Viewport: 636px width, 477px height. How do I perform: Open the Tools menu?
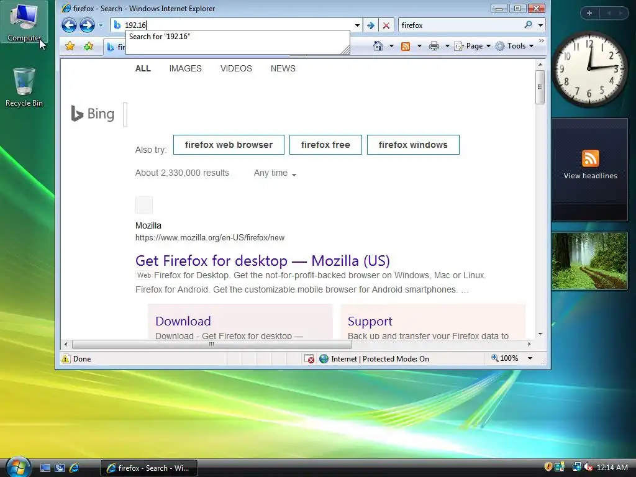(515, 46)
